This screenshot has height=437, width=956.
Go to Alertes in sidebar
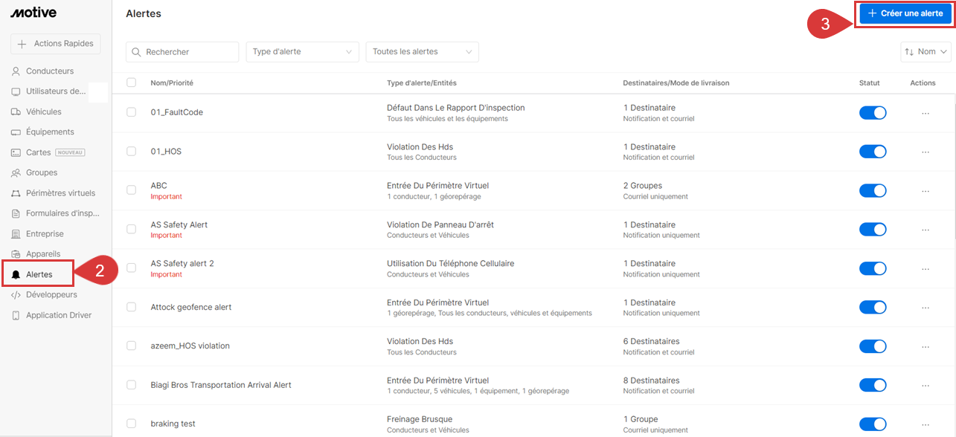coord(39,274)
